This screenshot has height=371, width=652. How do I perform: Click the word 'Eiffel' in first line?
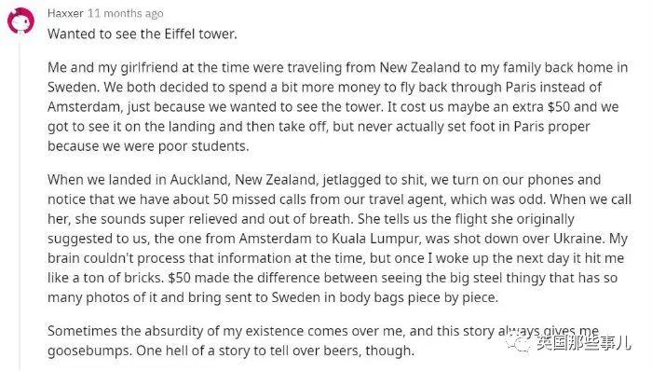click(180, 34)
